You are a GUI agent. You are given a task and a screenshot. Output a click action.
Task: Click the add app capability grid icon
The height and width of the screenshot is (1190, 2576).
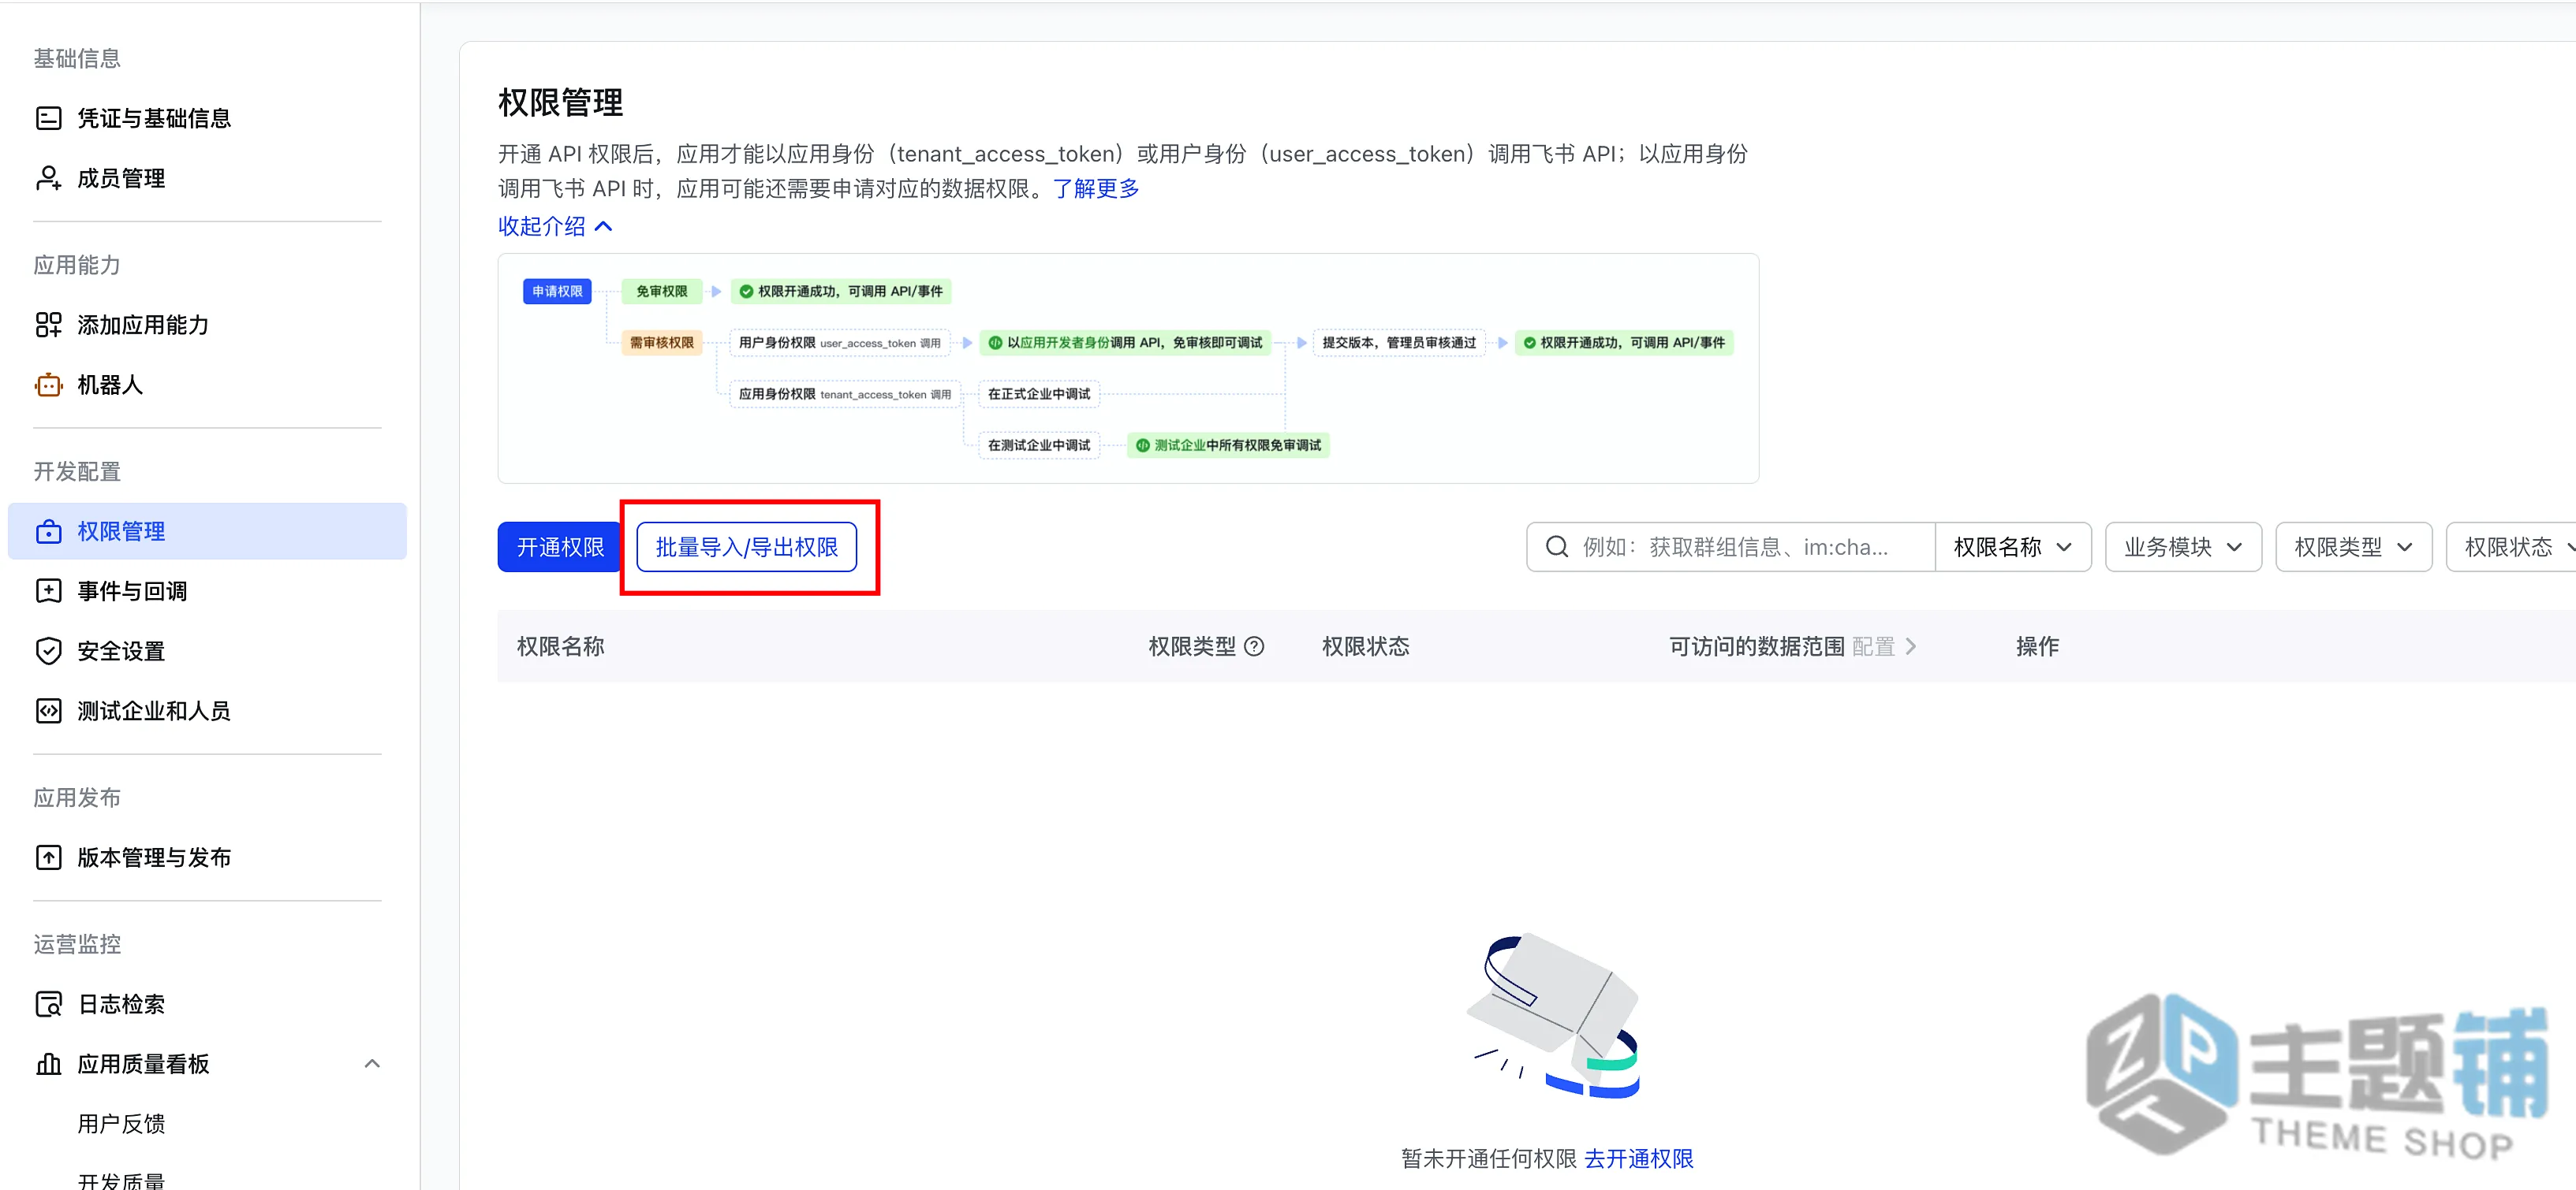(48, 325)
